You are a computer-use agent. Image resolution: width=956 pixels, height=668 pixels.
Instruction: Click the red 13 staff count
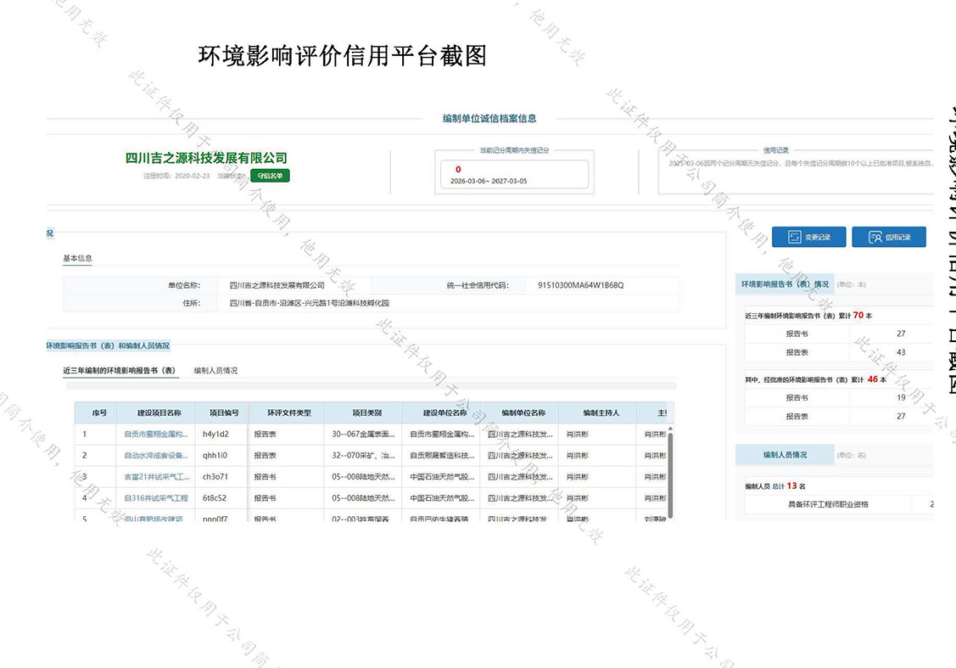(x=791, y=486)
